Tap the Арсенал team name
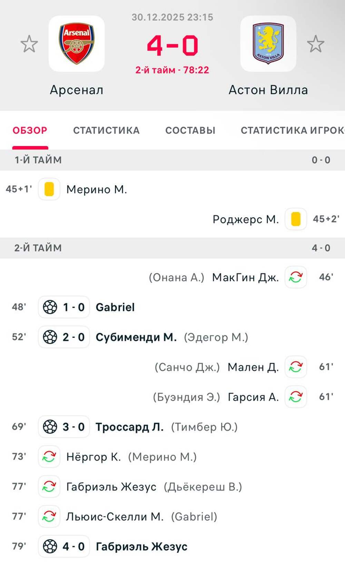The height and width of the screenshot is (563, 345). [x=77, y=90]
